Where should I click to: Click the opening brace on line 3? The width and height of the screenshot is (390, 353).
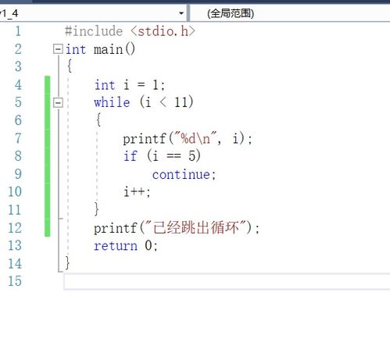[70, 66]
